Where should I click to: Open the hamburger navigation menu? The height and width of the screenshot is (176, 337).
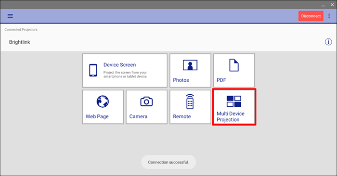click(x=10, y=16)
